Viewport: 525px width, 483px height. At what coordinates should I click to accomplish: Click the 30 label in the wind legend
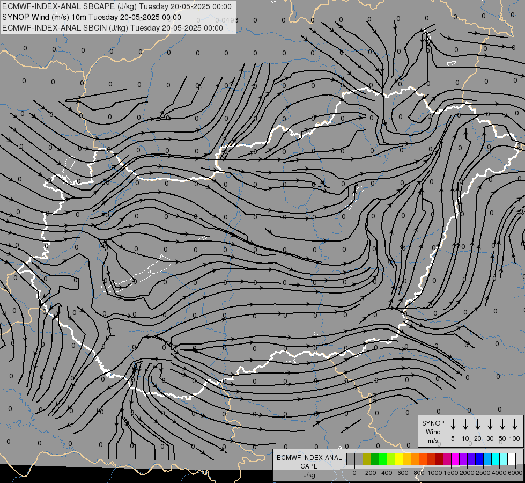(x=490, y=438)
